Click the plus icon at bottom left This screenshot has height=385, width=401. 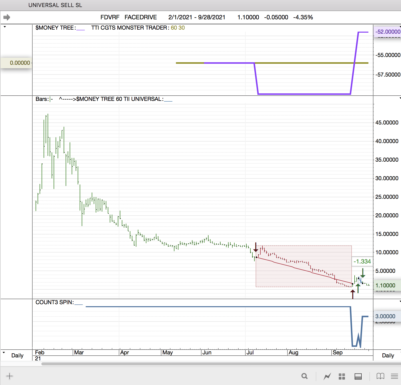9,376
